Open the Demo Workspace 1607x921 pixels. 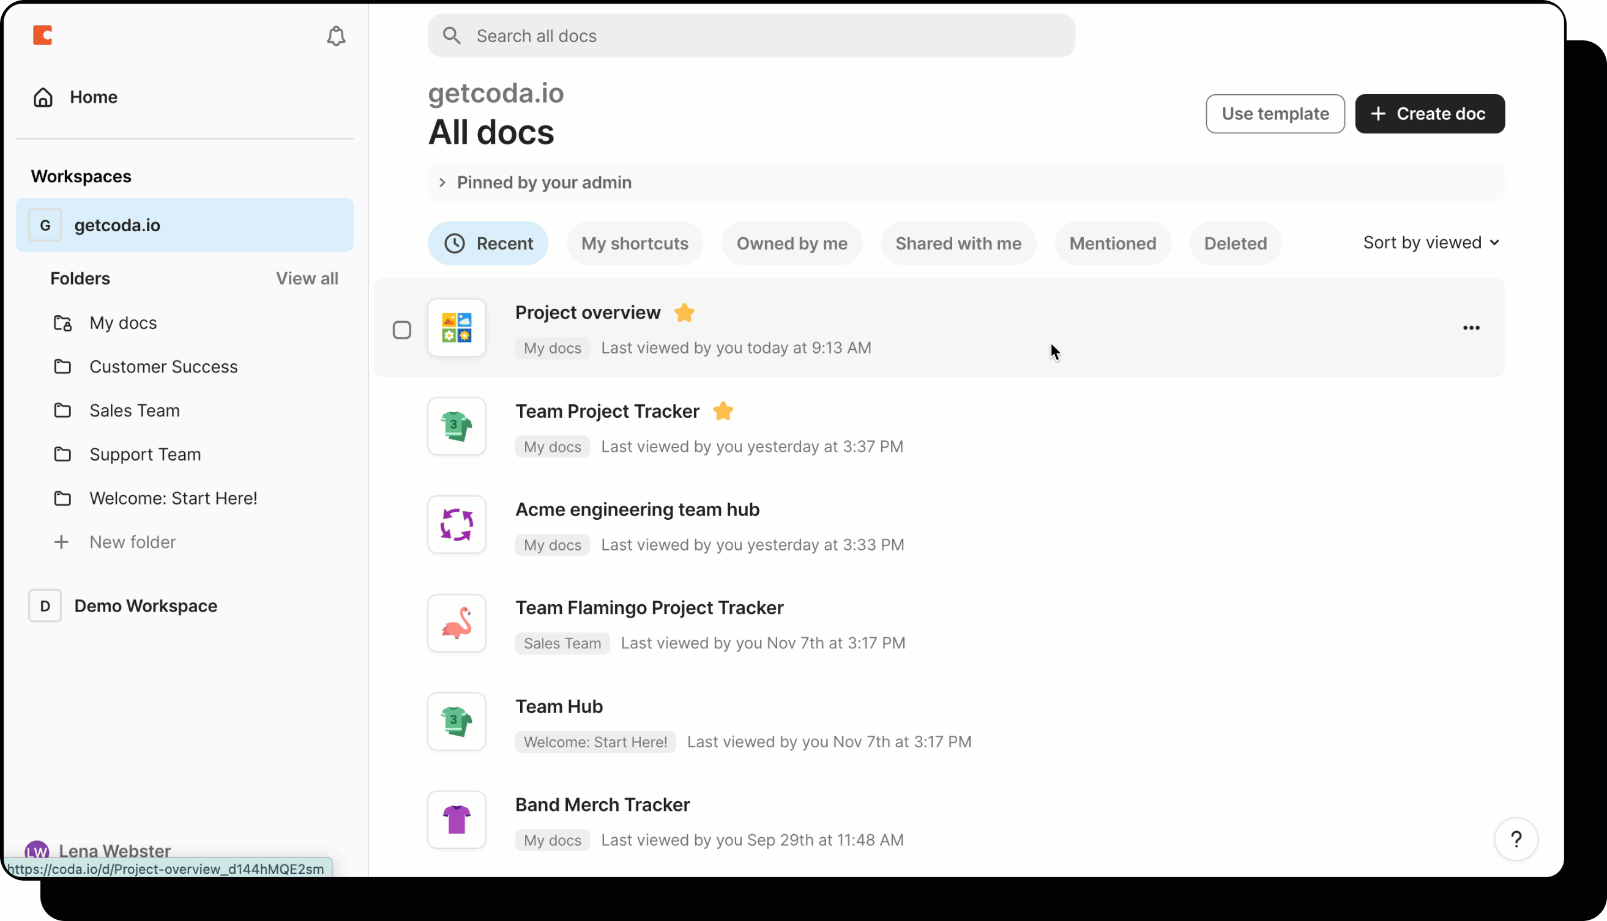coord(146,605)
